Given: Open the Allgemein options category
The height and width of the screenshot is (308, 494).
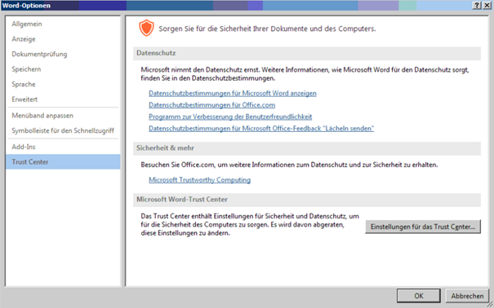Looking at the screenshot, I should [x=63, y=24].
